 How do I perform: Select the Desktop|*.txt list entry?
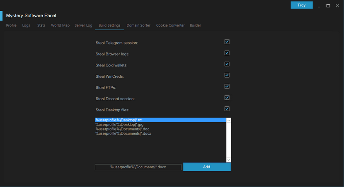(x=160, y=120)
